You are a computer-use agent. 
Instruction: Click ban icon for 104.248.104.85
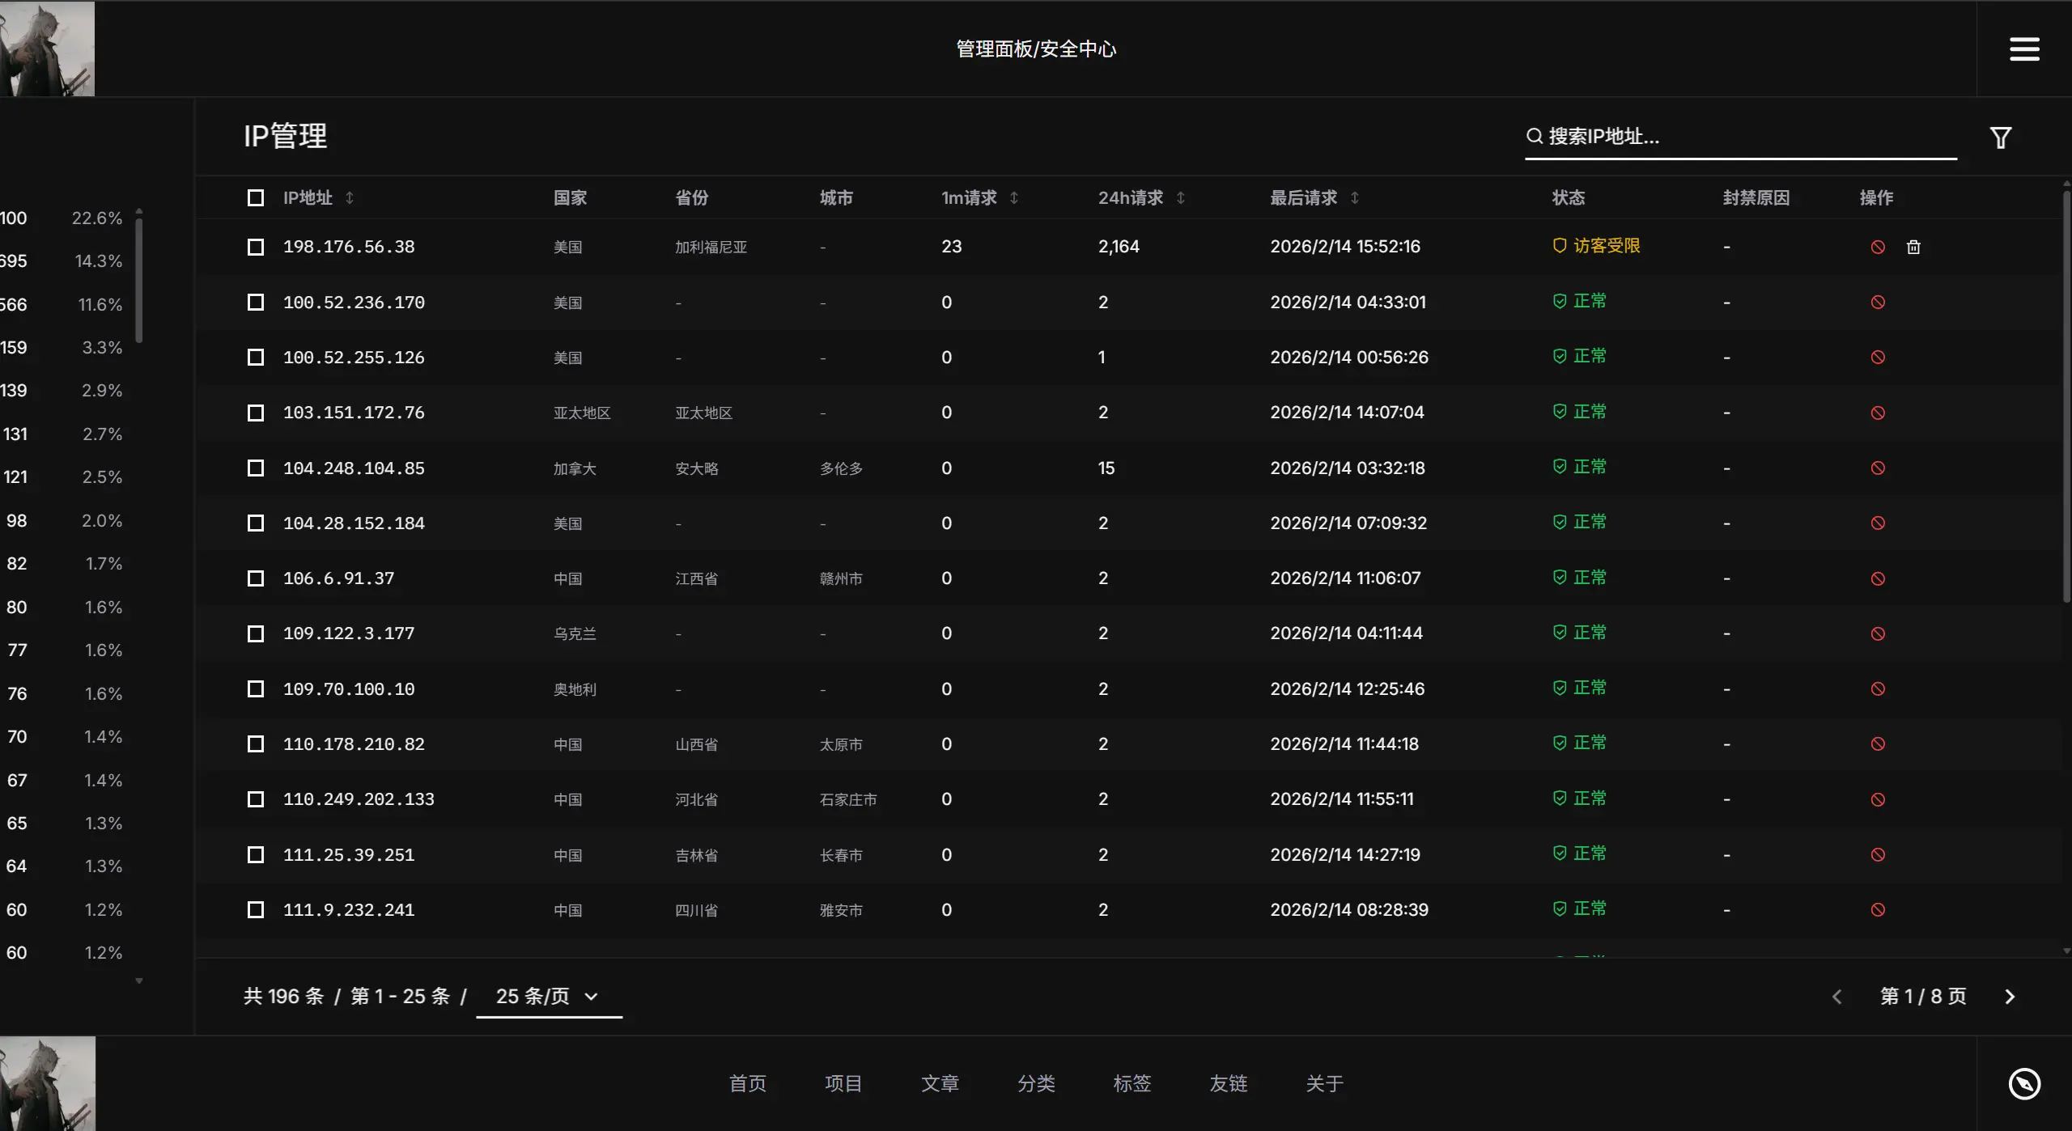1878,468
